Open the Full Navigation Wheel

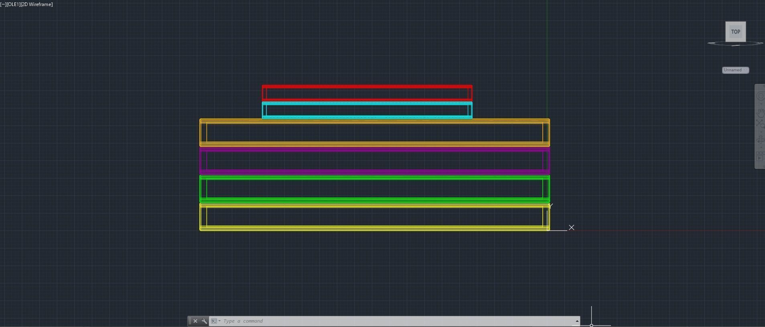click(x=760, y=96)
